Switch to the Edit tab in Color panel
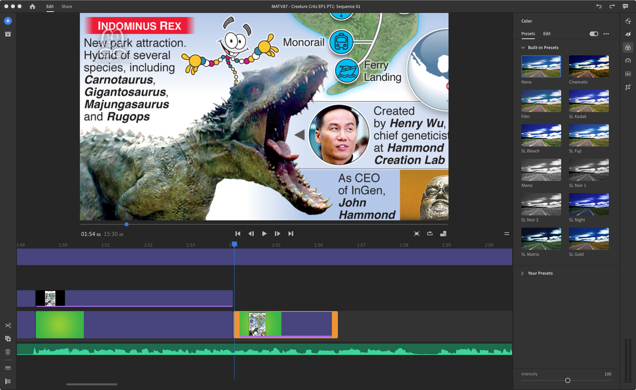Image resolution: width=636 pixels, height=390 pixels. click(x=547, y=34)
